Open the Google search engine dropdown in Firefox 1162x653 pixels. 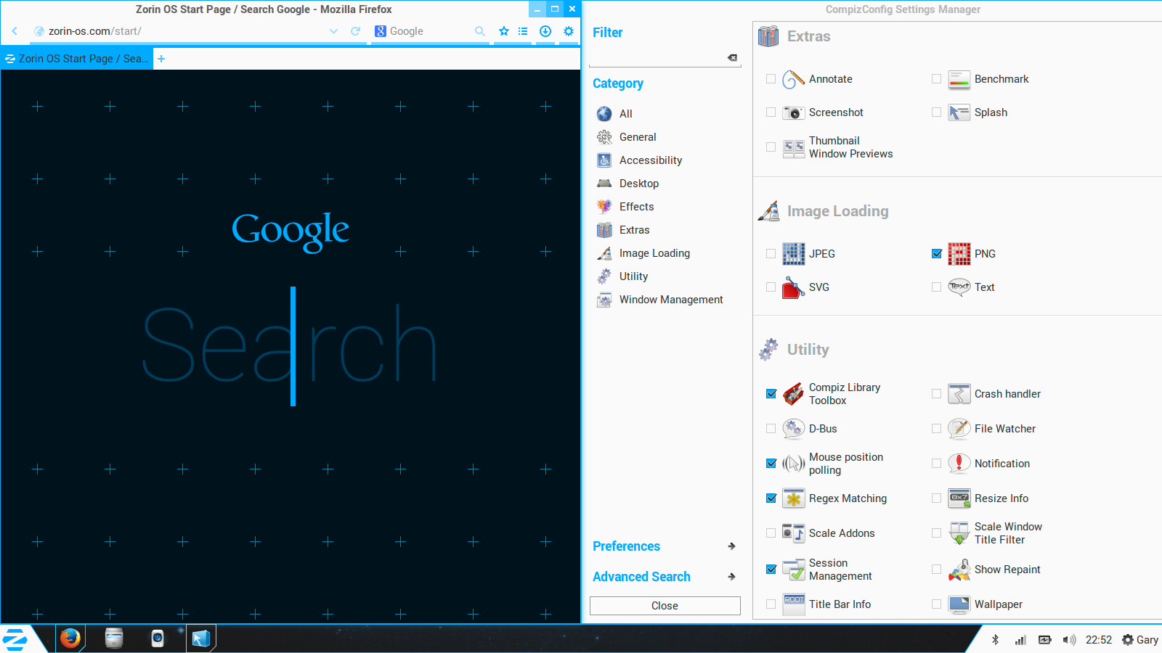[x=381, y=31]
